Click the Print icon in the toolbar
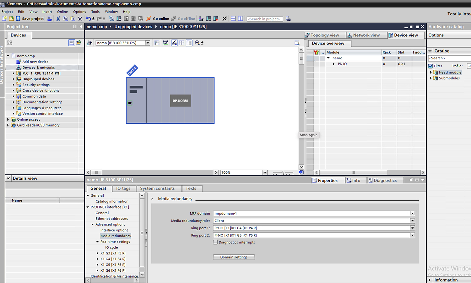The width and height of the screenshot is (471, 283). click(49, 19)
